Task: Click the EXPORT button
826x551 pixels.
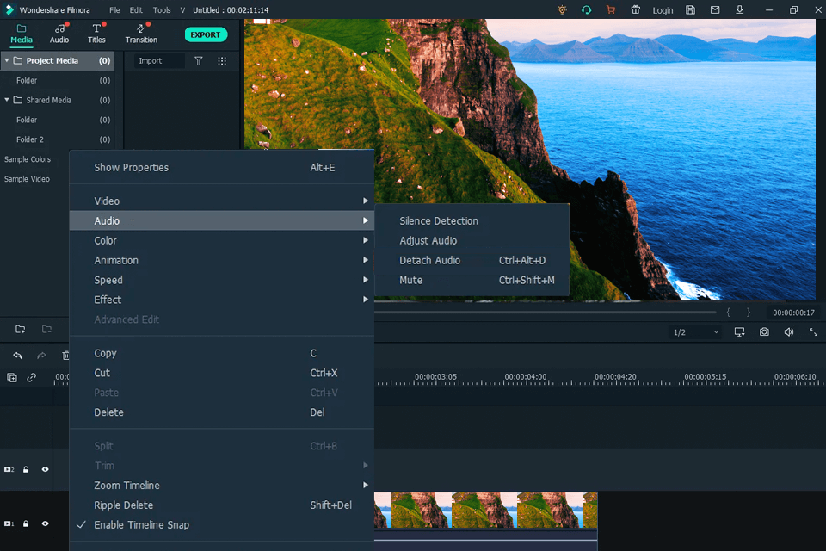Action: (x=206, y=34)
